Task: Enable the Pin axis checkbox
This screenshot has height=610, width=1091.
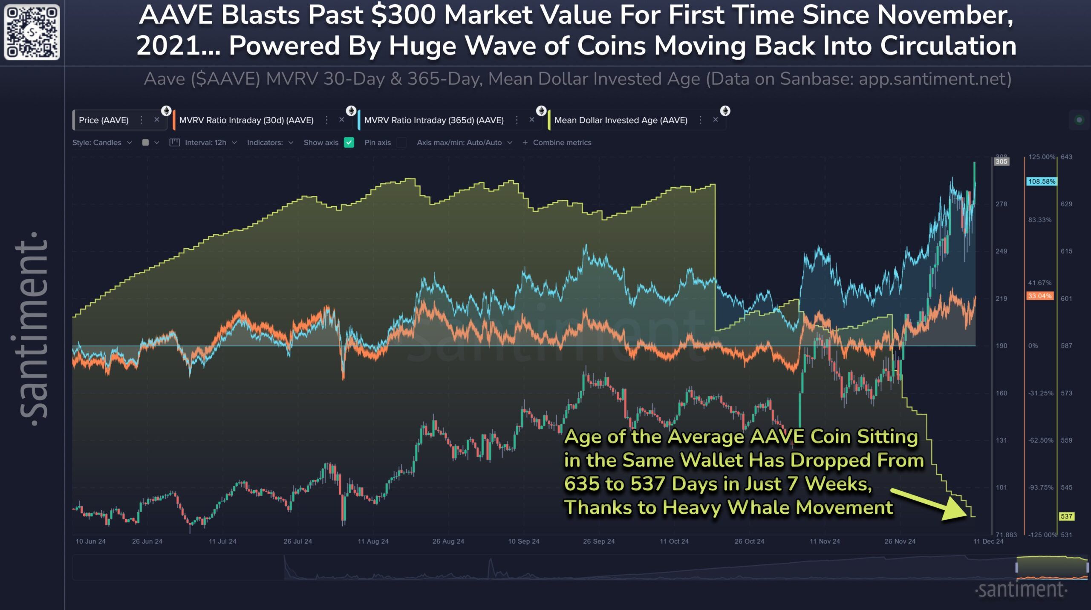Action: pos(401,143)
